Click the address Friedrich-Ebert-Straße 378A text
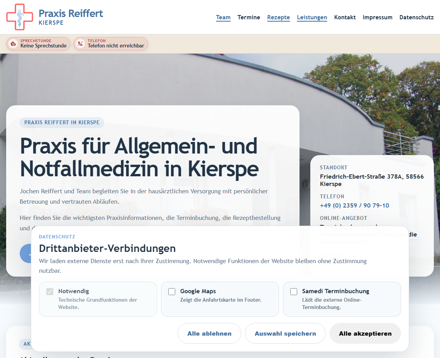This screenshot has width=440, height=358. pyautogui.click(x=372, y=180)
